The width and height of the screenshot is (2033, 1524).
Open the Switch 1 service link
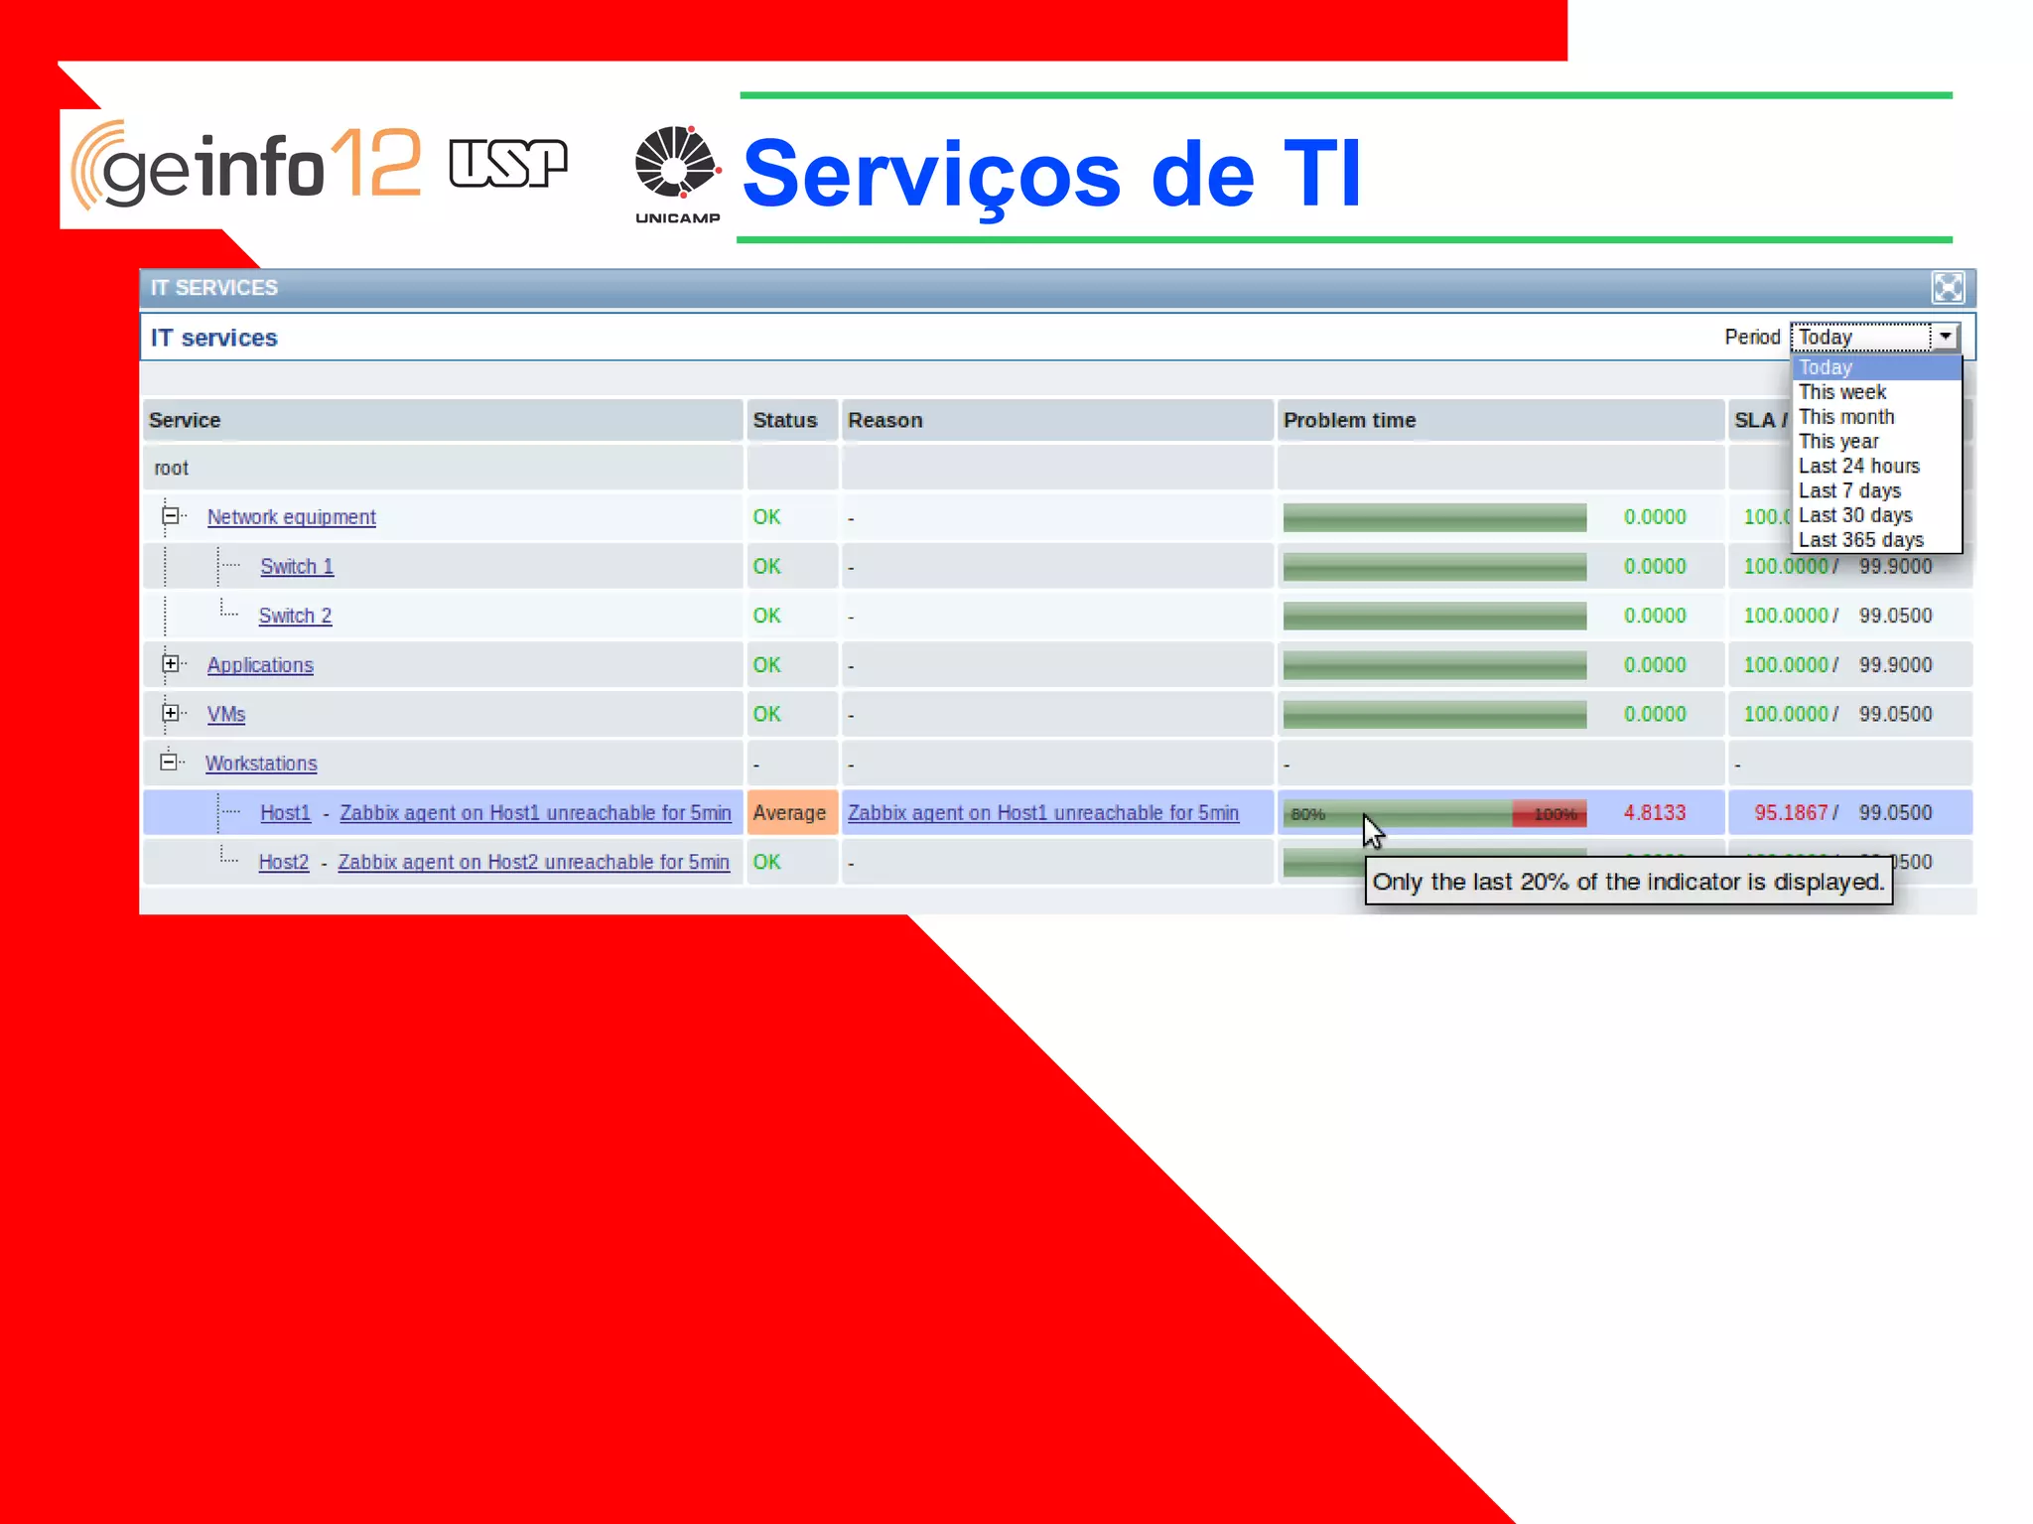point(296,566)
